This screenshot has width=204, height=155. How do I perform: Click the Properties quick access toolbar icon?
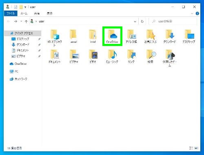click(16, 7)
